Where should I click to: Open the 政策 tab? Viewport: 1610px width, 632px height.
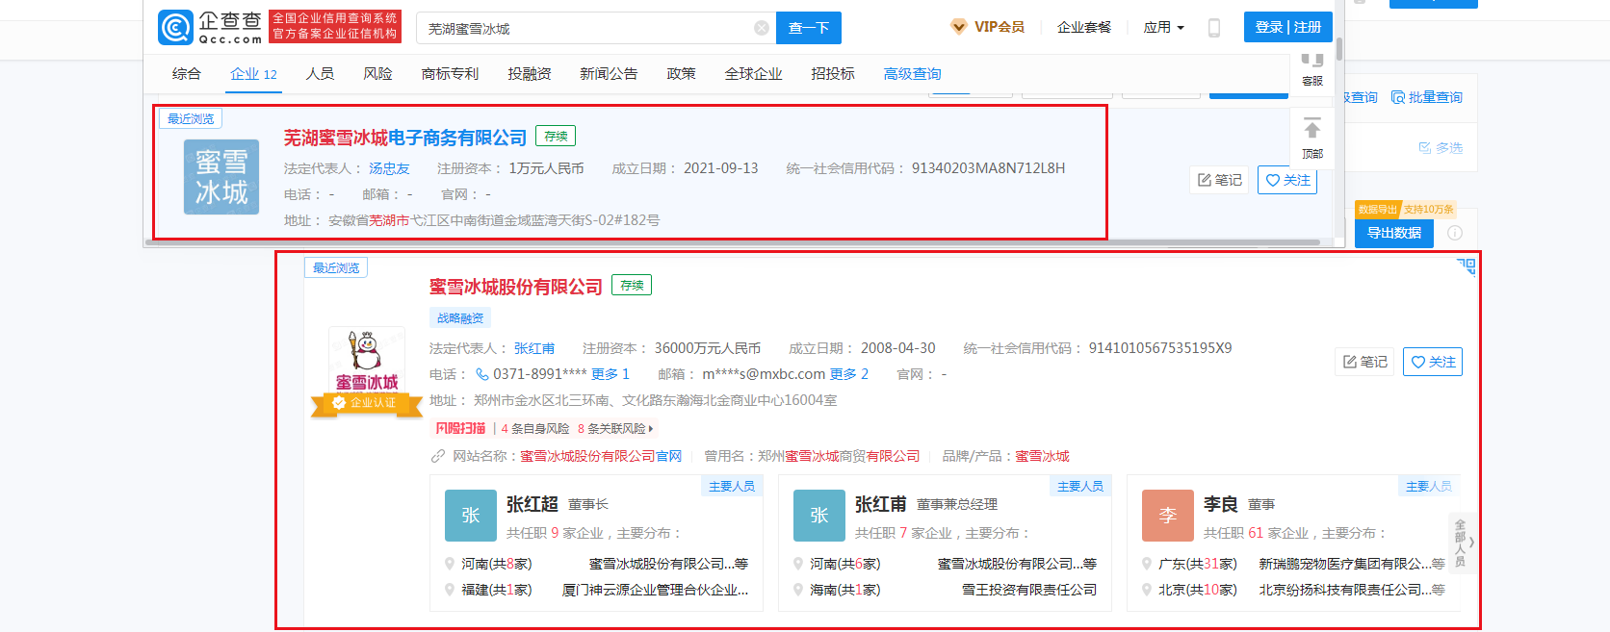point(681,74)
